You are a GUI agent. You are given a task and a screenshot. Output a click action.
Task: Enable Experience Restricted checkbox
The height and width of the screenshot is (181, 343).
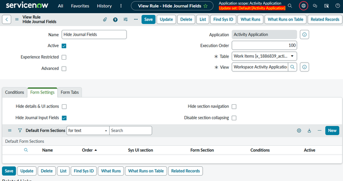(x=64, y=57)
